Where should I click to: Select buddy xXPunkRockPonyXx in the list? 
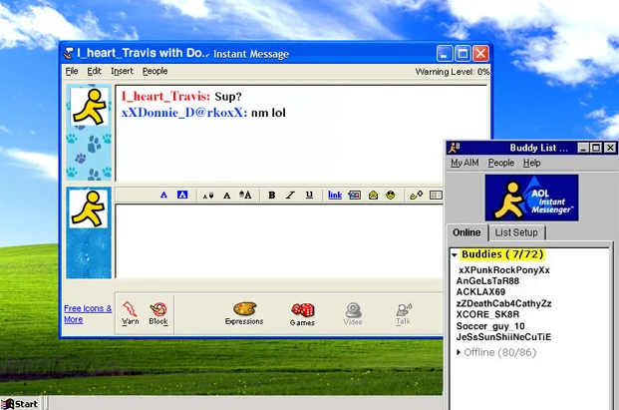coord(503,269)
